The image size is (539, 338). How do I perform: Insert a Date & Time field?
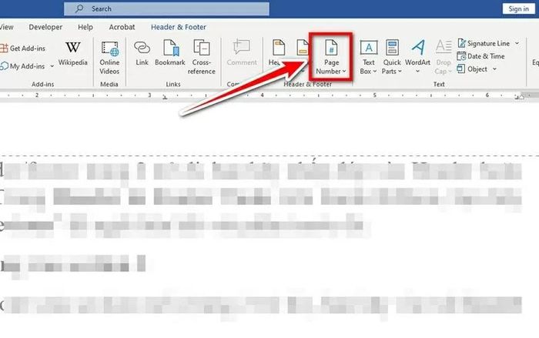[480, 56]
